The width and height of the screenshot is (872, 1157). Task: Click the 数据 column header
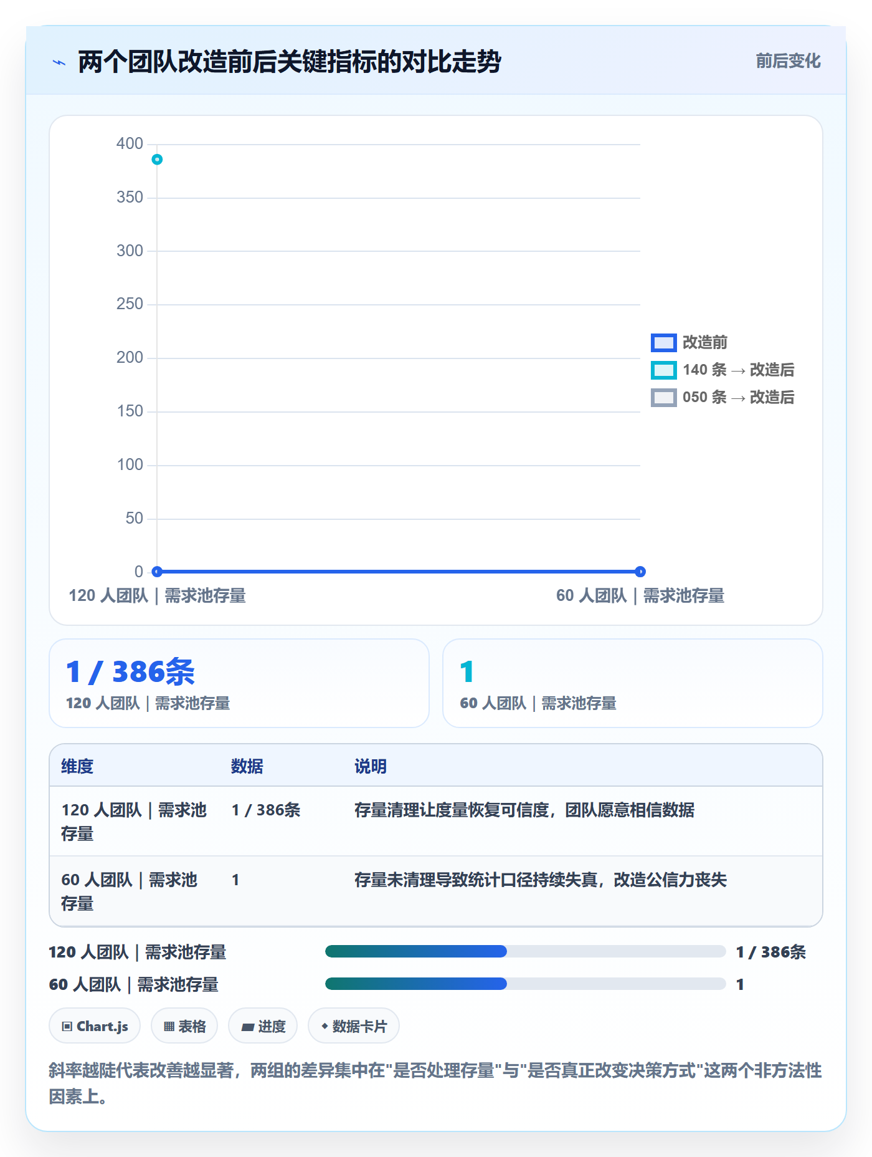click(247, 766)
